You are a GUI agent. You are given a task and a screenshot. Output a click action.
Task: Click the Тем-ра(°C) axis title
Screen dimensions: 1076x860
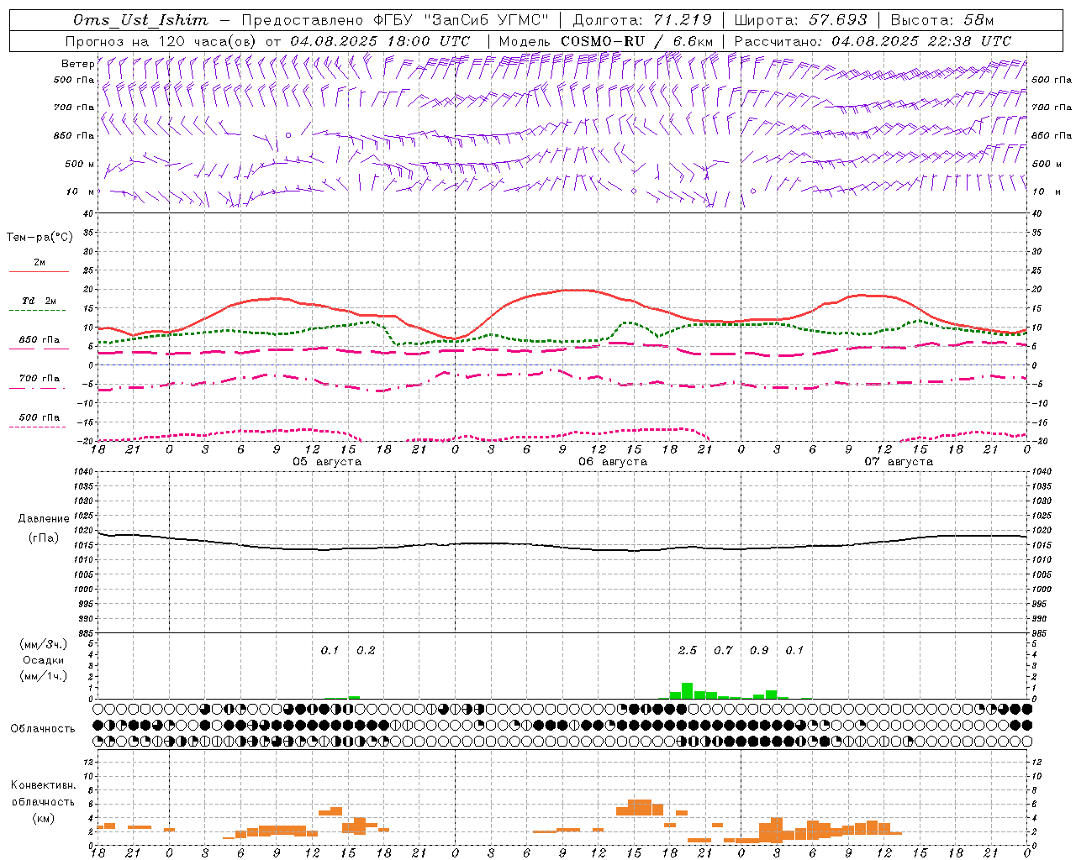pyautogui.click(x=40, y=237)
